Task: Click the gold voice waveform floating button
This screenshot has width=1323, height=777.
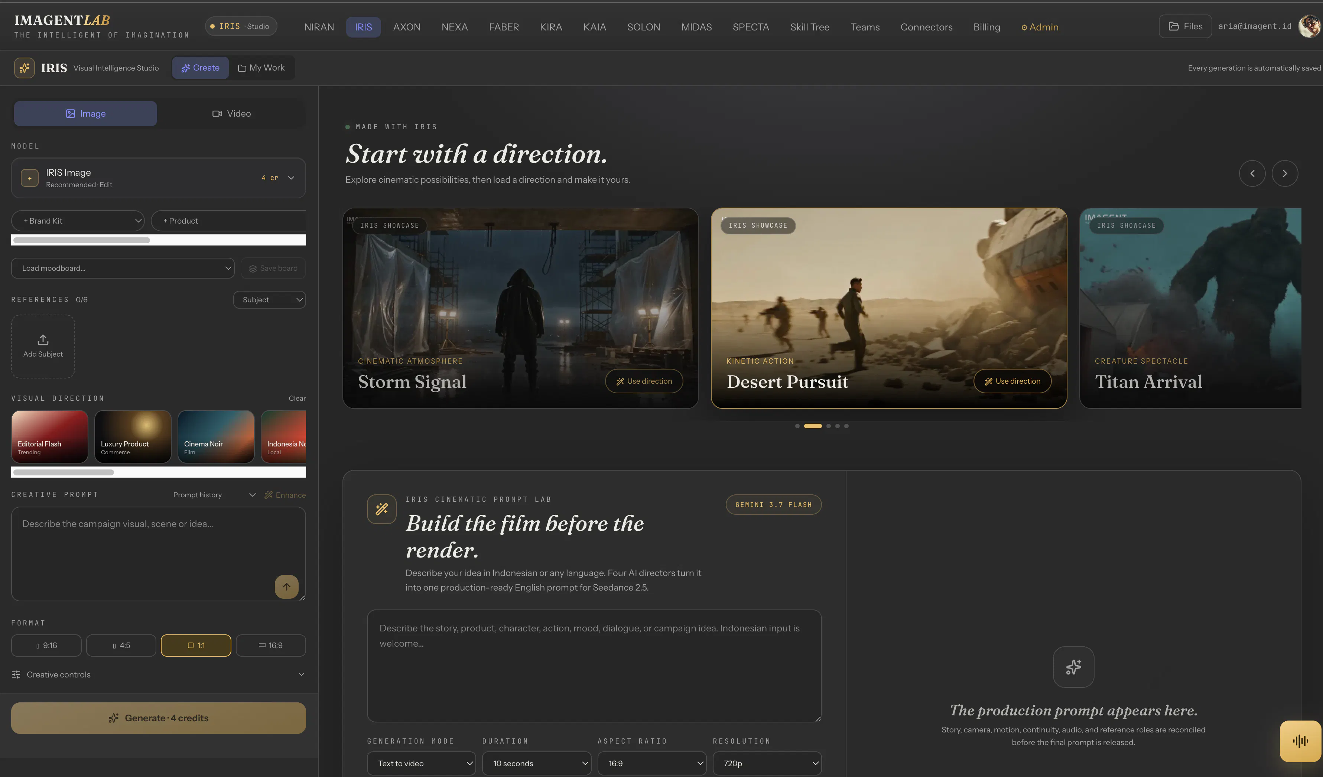Action: coord(1300,741)
